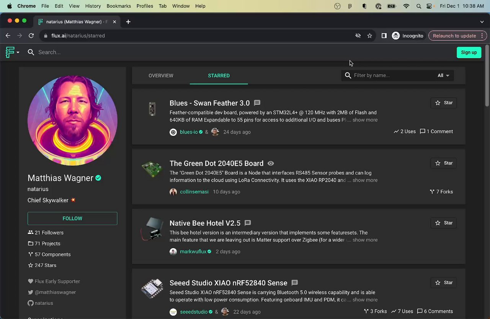Viewport: 490px width, 319px height.
Task: Expand show more on Green Dot description
Action: click(365, 180)
